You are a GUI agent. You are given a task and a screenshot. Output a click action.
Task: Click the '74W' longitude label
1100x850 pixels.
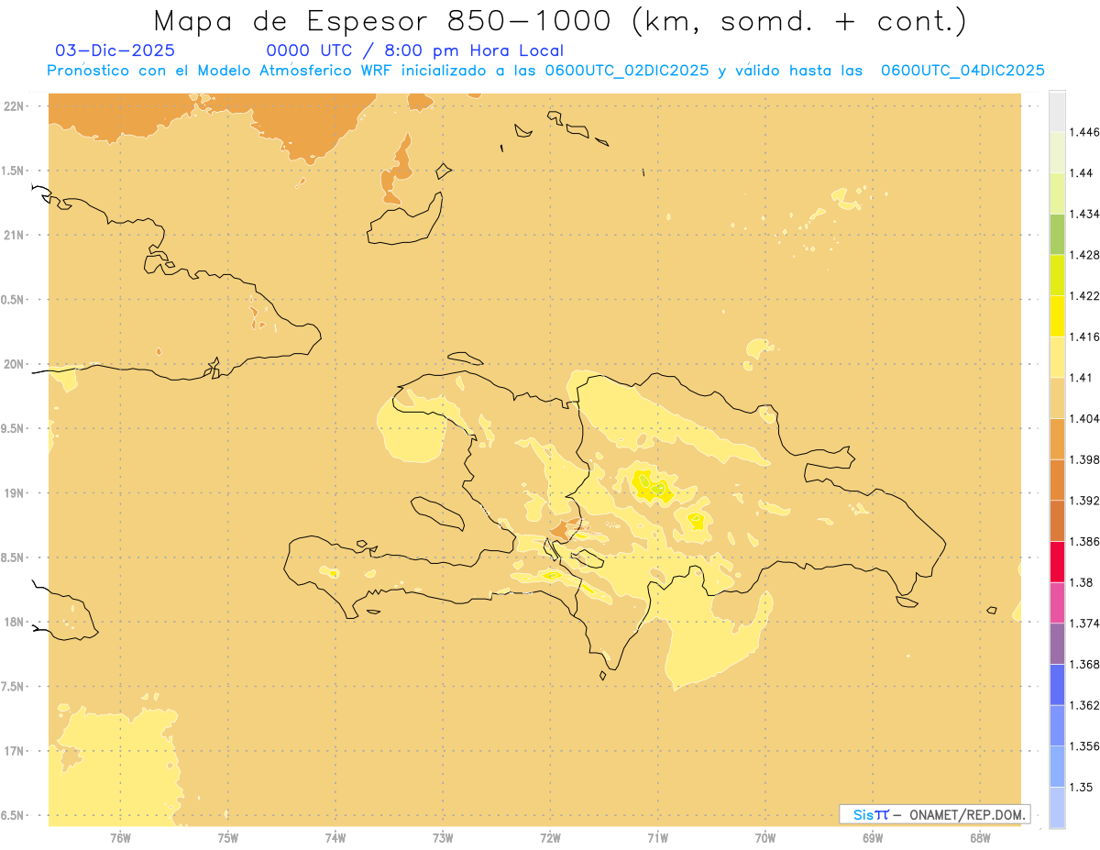tap(335, 838)
